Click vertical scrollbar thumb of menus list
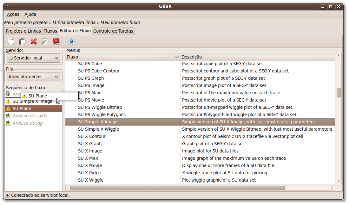The width and height of the screenshot is (349, 205). [x=339, y=93]
